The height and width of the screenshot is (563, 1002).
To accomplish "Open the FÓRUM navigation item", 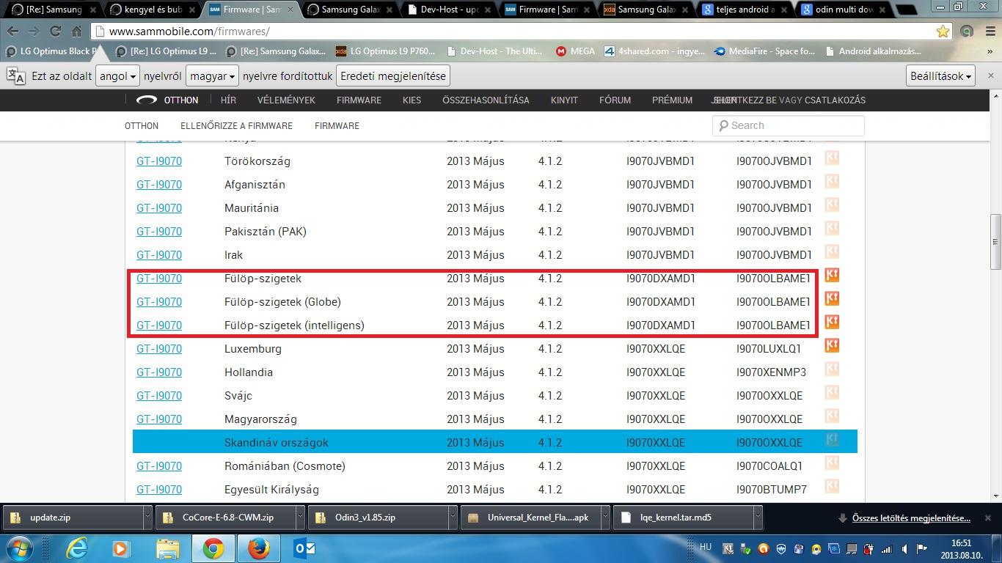I will pos(615,100).
